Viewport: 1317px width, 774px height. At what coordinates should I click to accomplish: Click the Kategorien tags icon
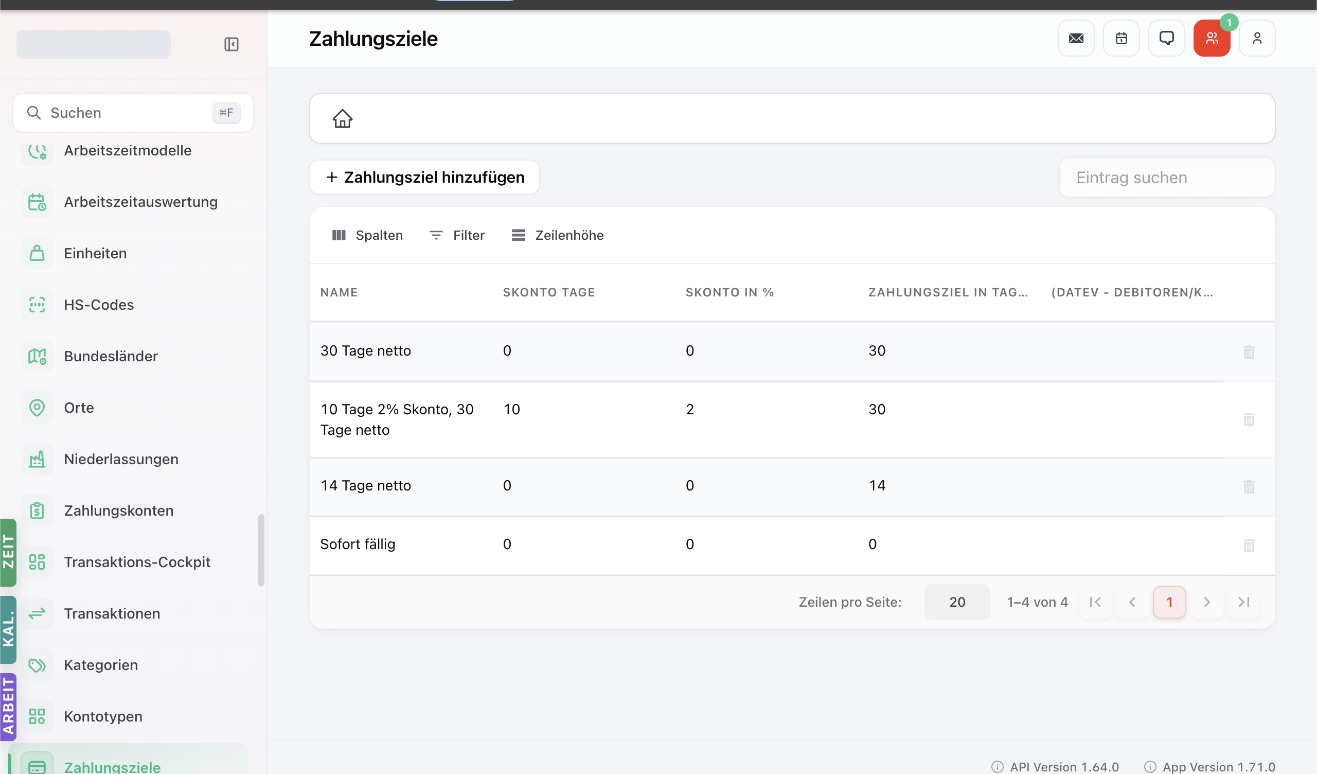click(37, 665)
